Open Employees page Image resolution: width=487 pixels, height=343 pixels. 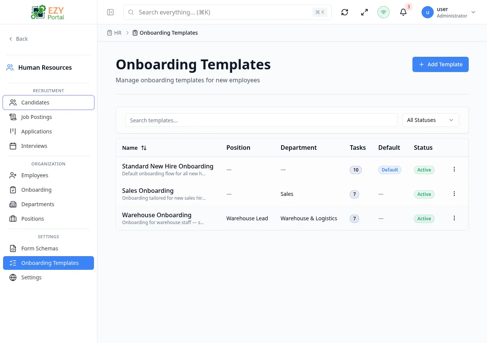pyautogui.click(x=48, y=175)
